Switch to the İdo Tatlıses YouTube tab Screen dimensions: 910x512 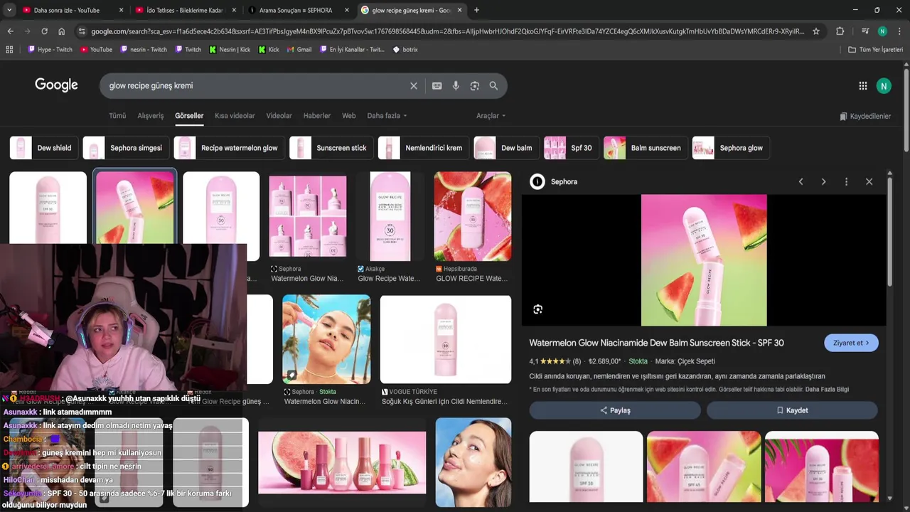point(185,10)
